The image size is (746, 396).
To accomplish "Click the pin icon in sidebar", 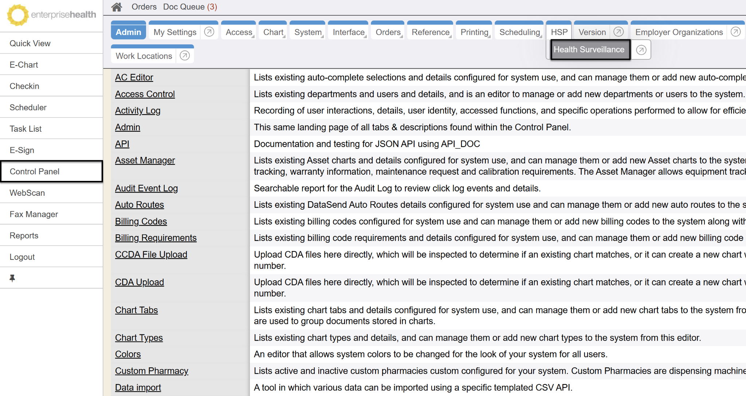I will (x=12, y=278).
